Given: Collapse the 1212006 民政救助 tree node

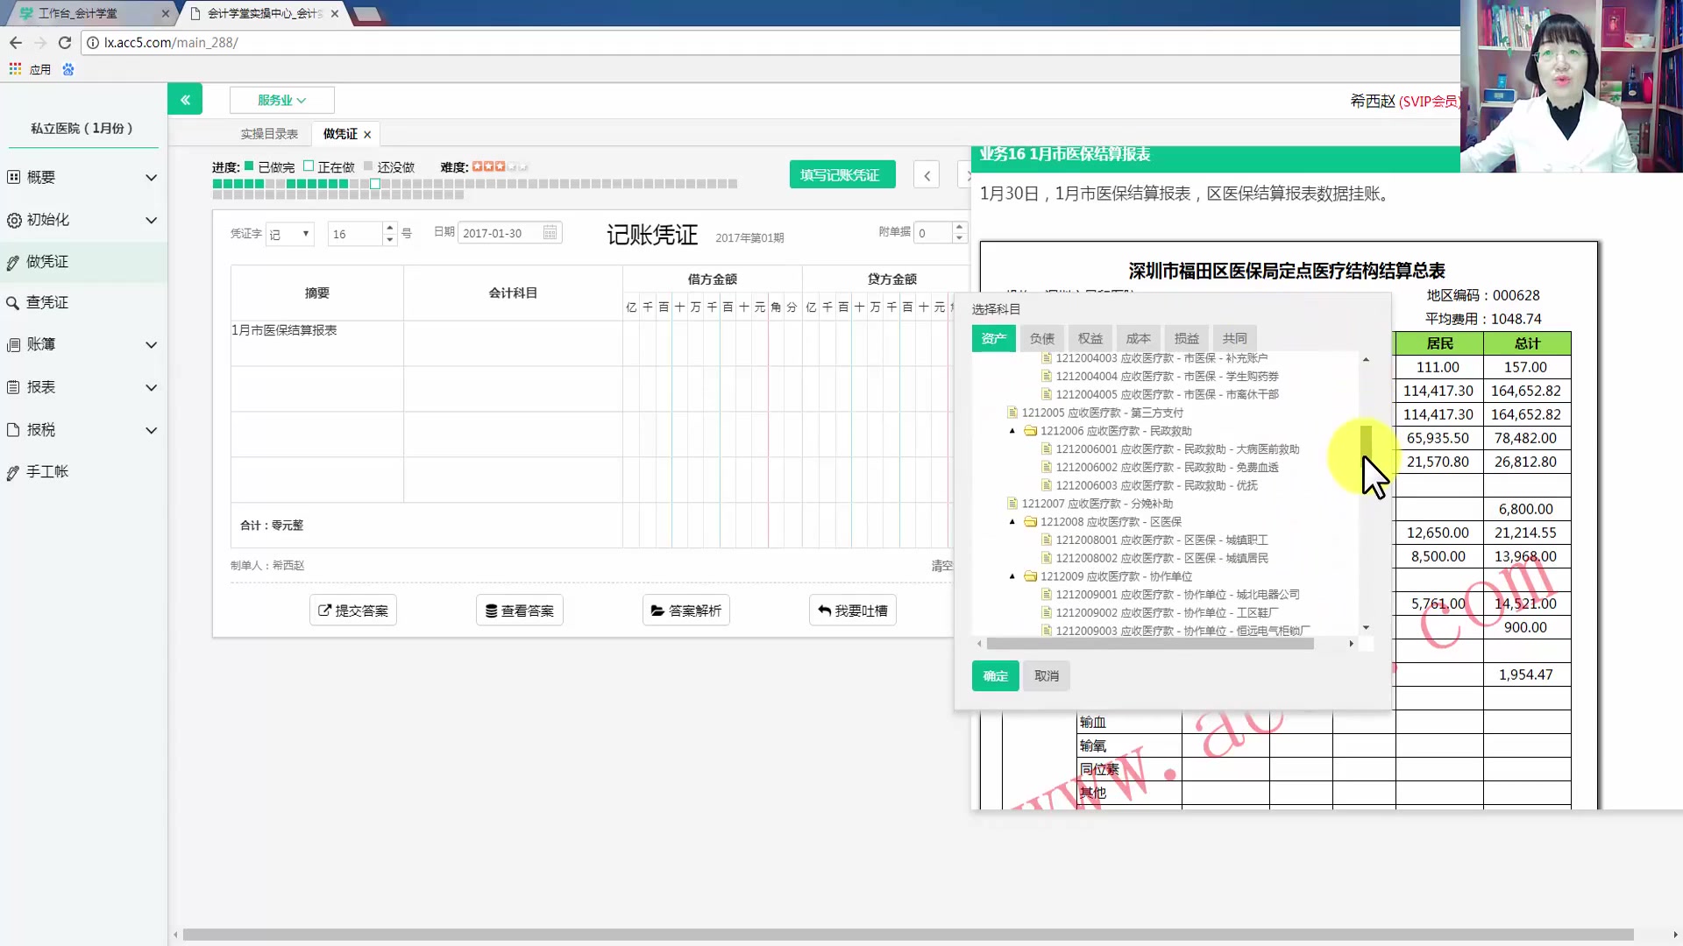Looking at the screenshot, I should [x=1012, y=431].
